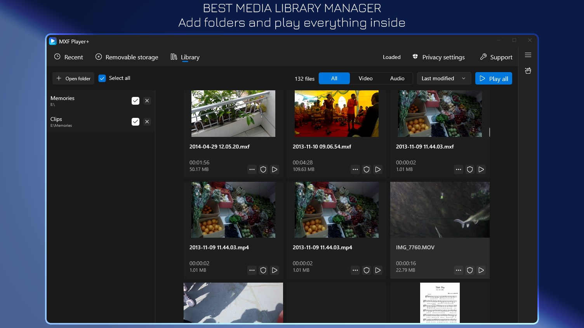The width and height of the screenshot is (584, 328).
Task: Remove the Clips folder with its X button
Action: pos(147,121)
